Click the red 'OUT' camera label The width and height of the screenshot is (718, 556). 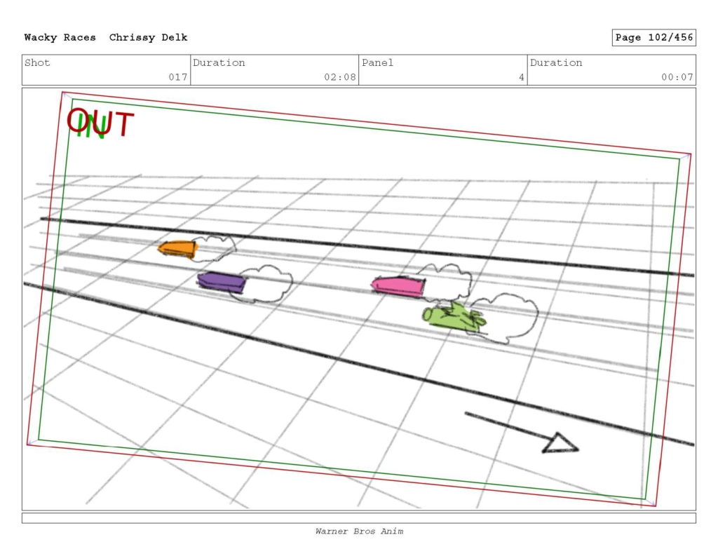pyautogui.click(x=100, y=123)
